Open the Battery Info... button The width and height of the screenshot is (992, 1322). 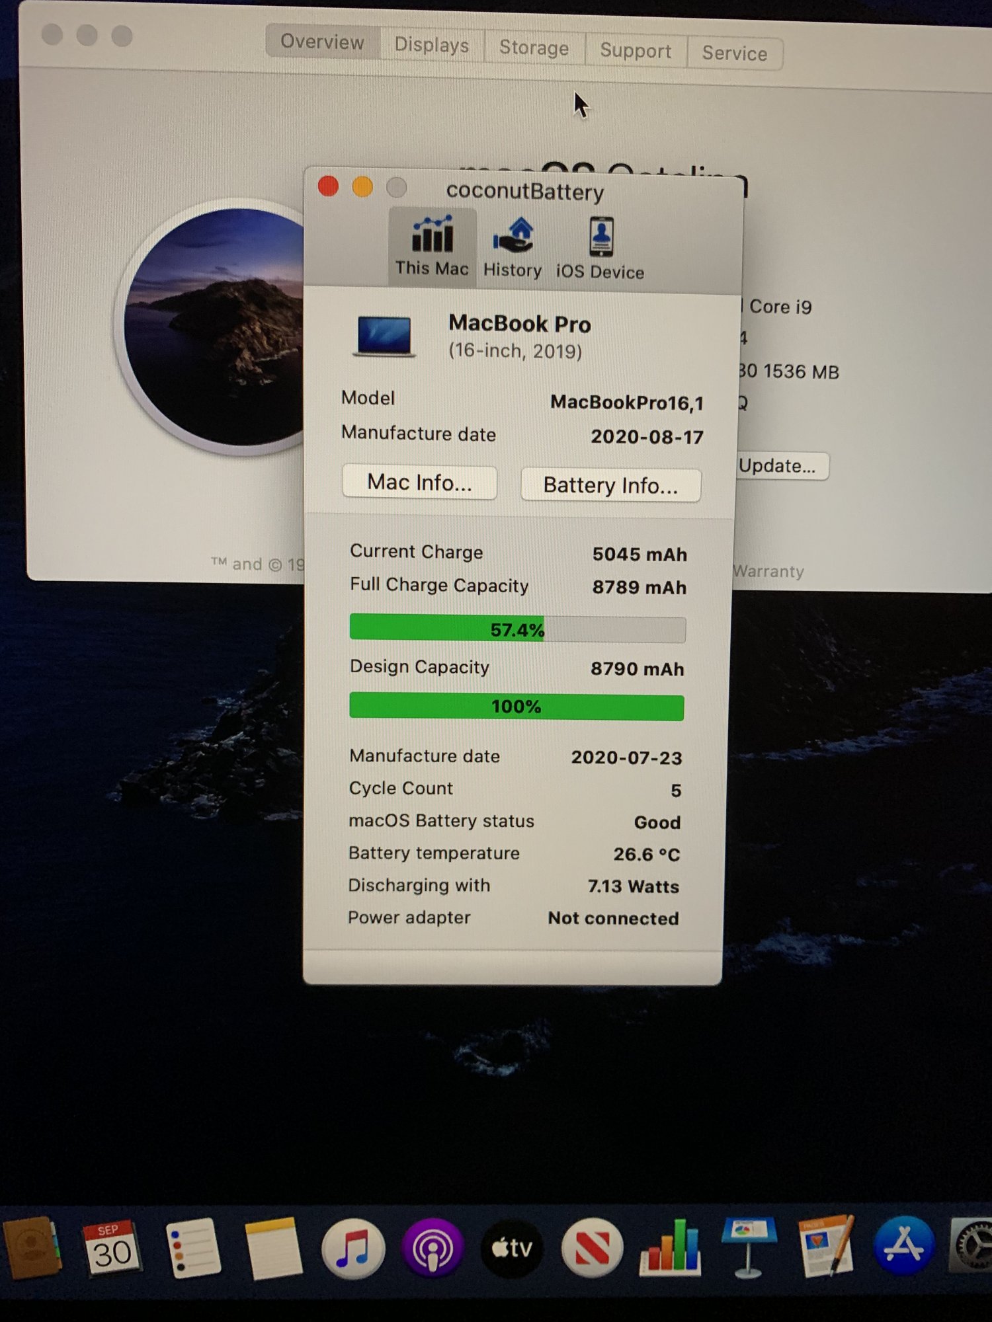pos(610,485)
